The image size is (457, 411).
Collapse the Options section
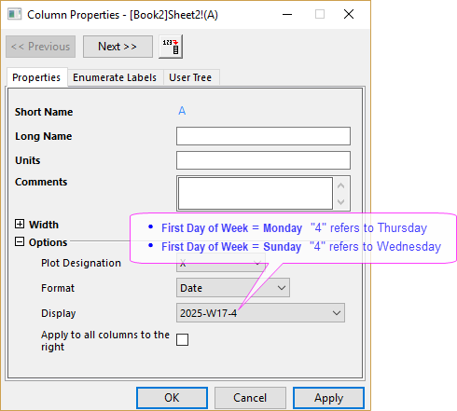pos(20,241)
